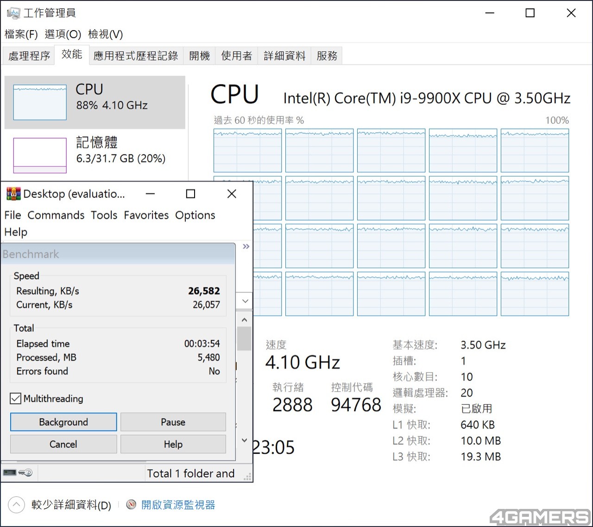Click 較少詳細資料(D) to show fewer details
The image size is (593, 527).
71,505
